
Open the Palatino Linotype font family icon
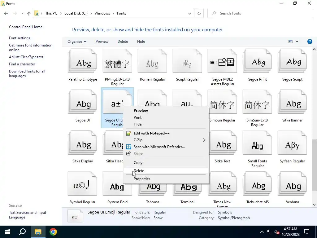pos(82,61)
